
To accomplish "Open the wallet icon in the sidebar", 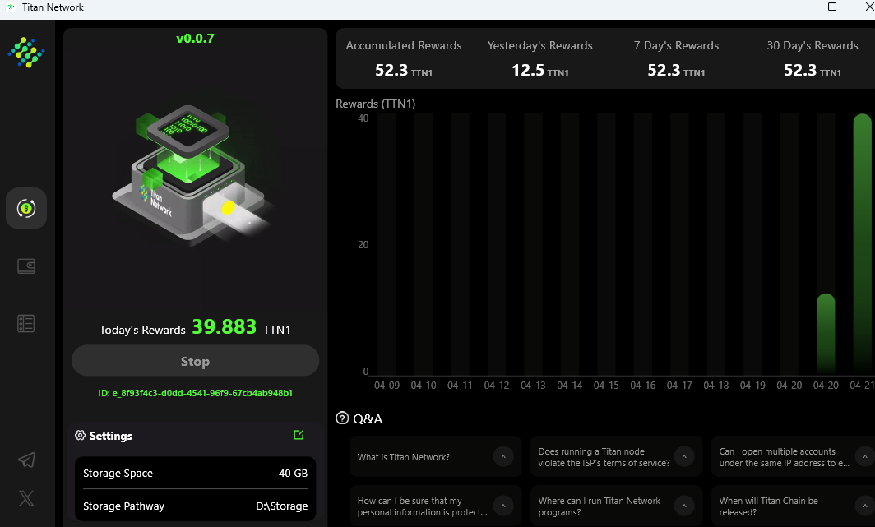I will 26,266.
